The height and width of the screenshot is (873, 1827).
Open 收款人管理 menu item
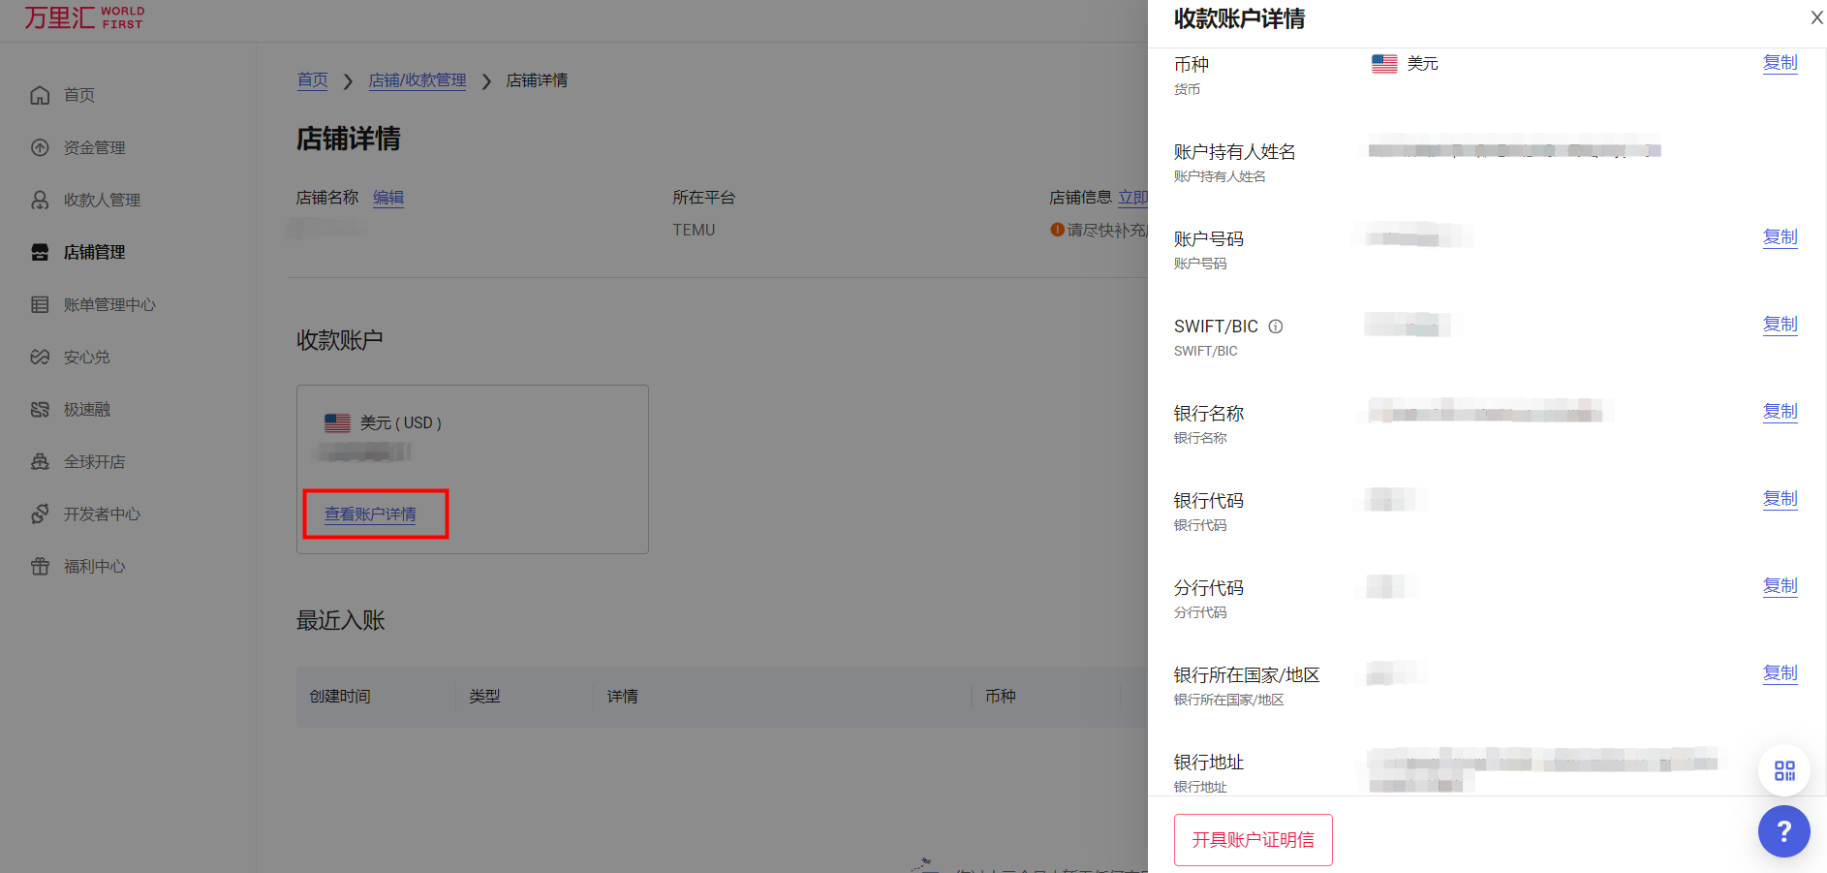(103, 200)
